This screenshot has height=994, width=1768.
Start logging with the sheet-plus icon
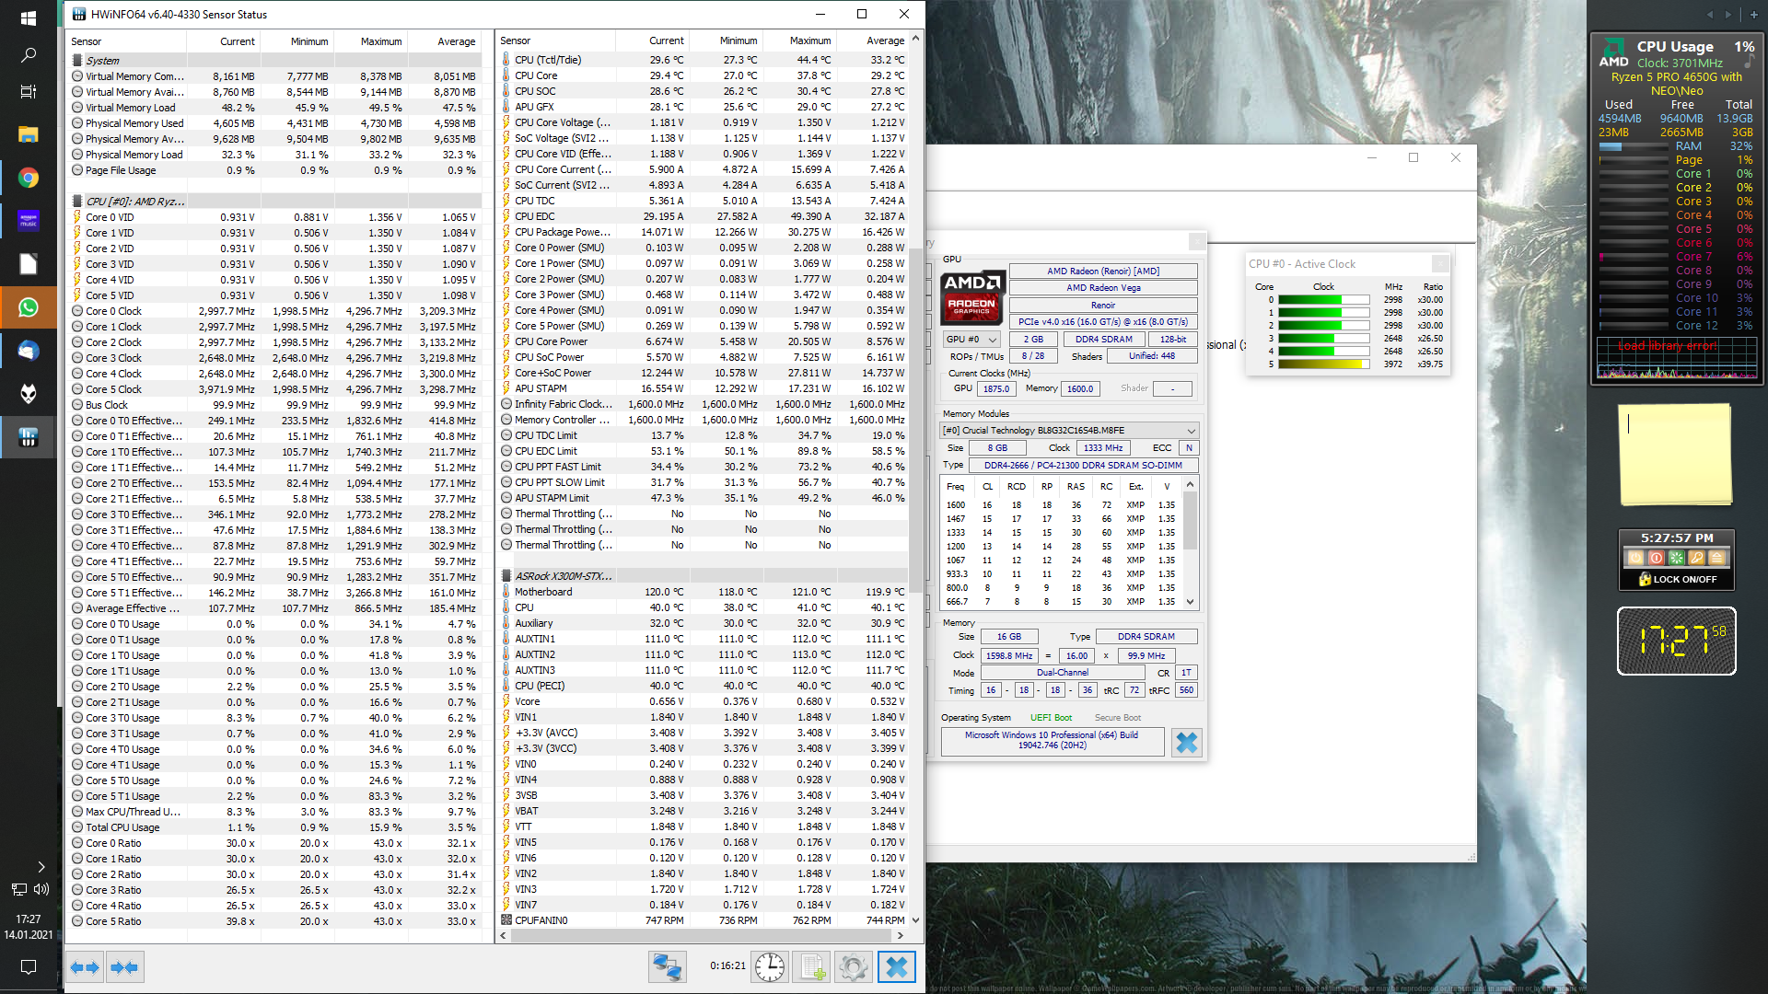[x=812, y=967]
